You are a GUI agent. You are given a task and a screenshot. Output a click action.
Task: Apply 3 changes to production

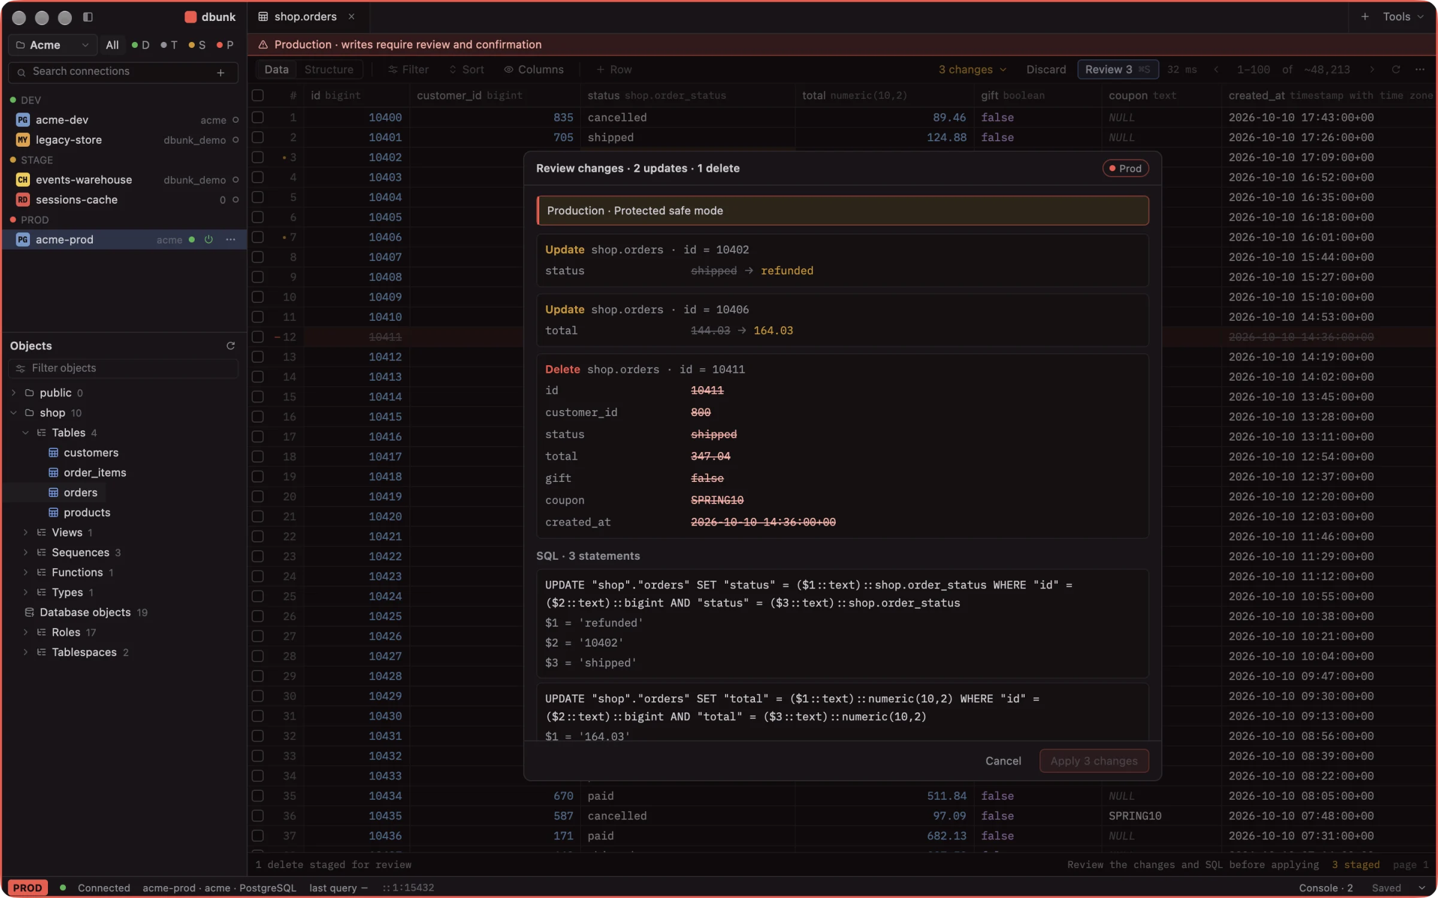coord(1093,761)
